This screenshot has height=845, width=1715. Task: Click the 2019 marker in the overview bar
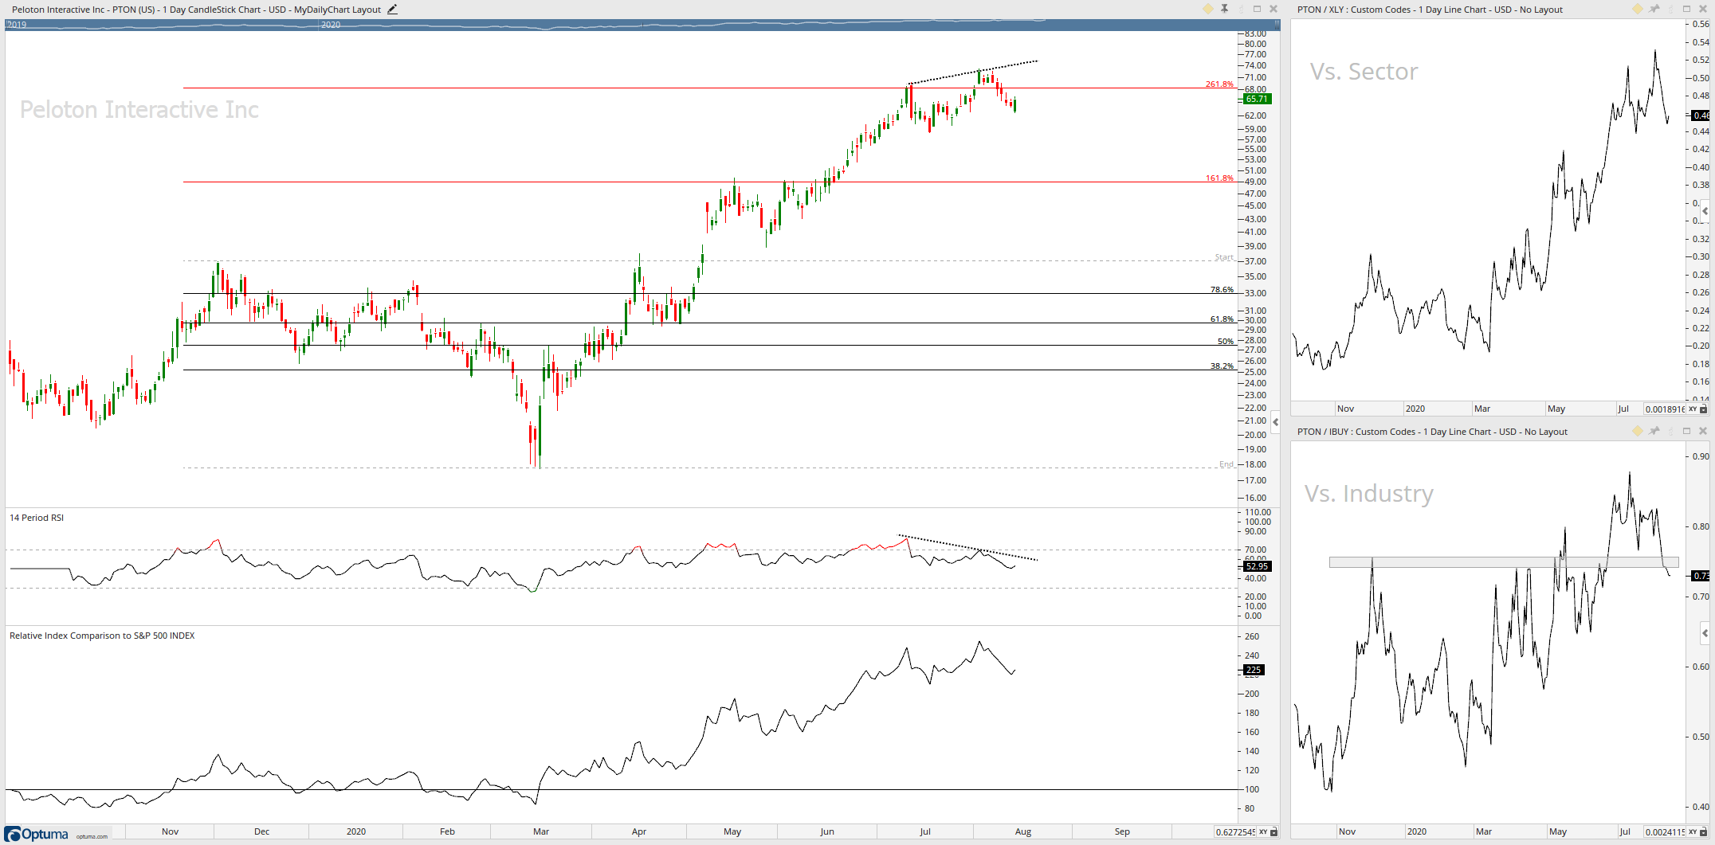(17, 25)
